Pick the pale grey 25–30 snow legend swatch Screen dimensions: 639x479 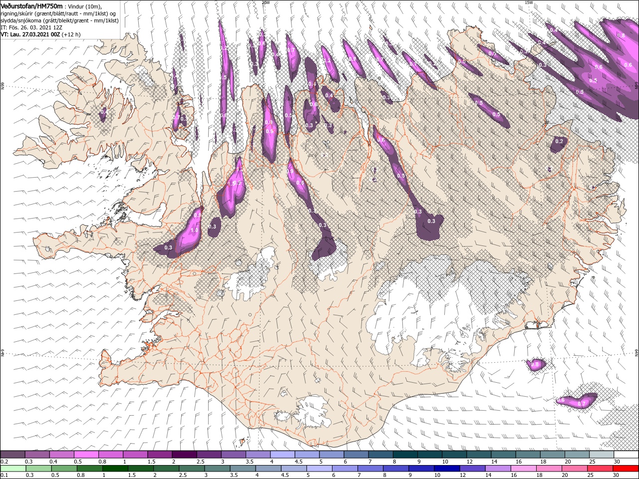point(601,455)
